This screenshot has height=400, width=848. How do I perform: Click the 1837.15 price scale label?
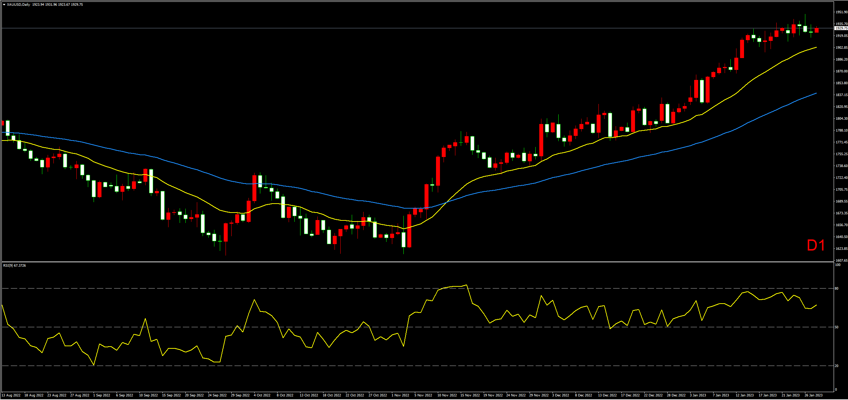[x=842, y=95]
